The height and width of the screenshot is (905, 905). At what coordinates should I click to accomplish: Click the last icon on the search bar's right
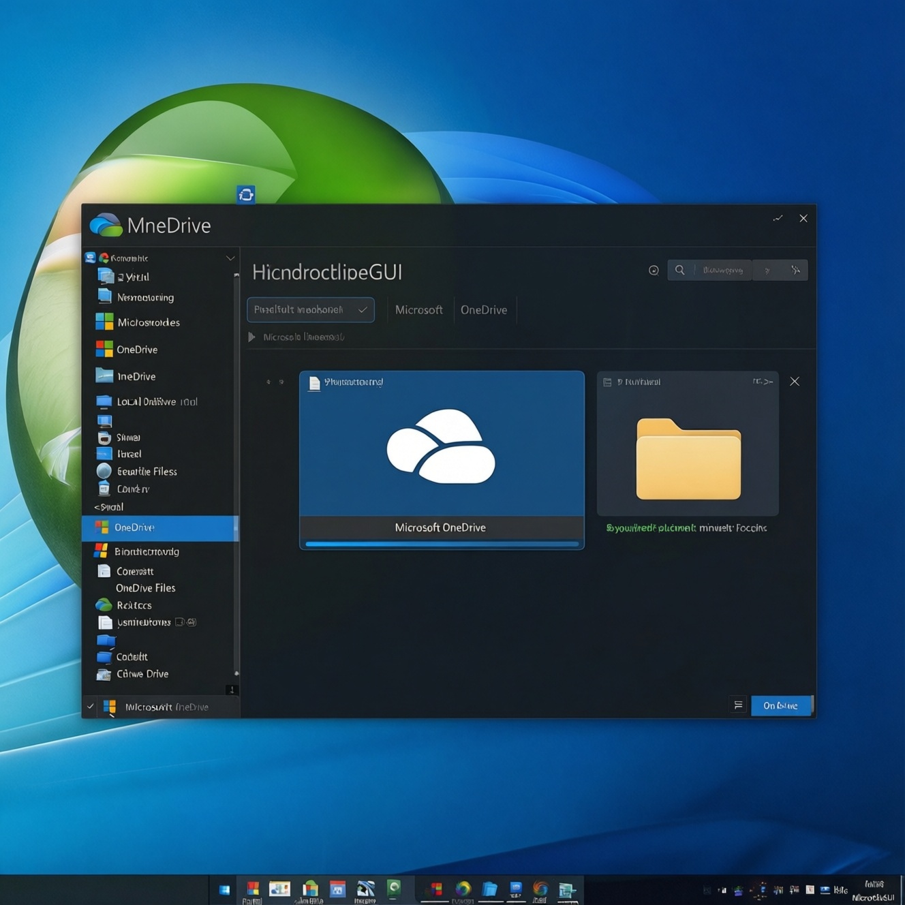[x=795, y=271]
